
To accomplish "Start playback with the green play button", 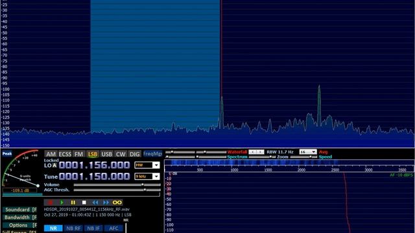I will (x=62, y=203).
